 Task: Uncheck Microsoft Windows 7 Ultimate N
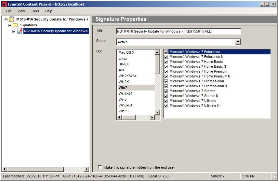pyautogui.click(x=166, y=106)
